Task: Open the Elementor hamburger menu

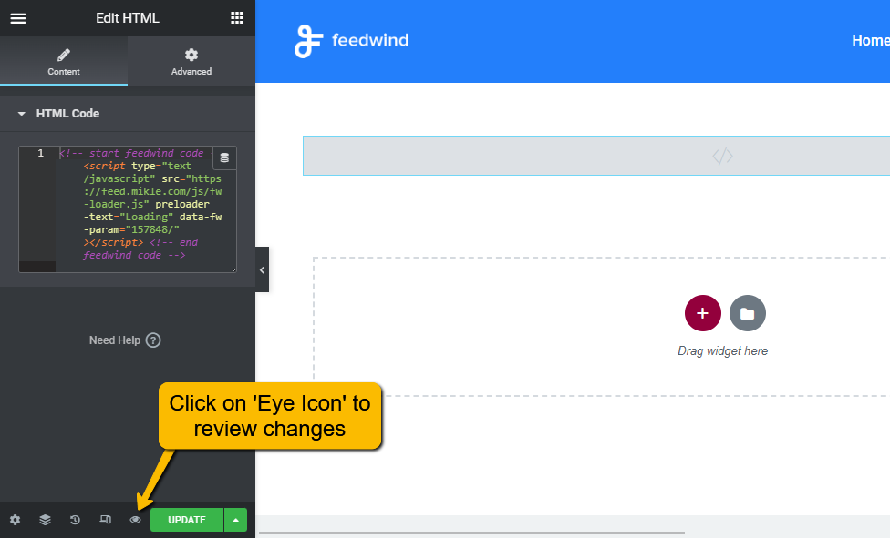Action: tap(17, 17)
